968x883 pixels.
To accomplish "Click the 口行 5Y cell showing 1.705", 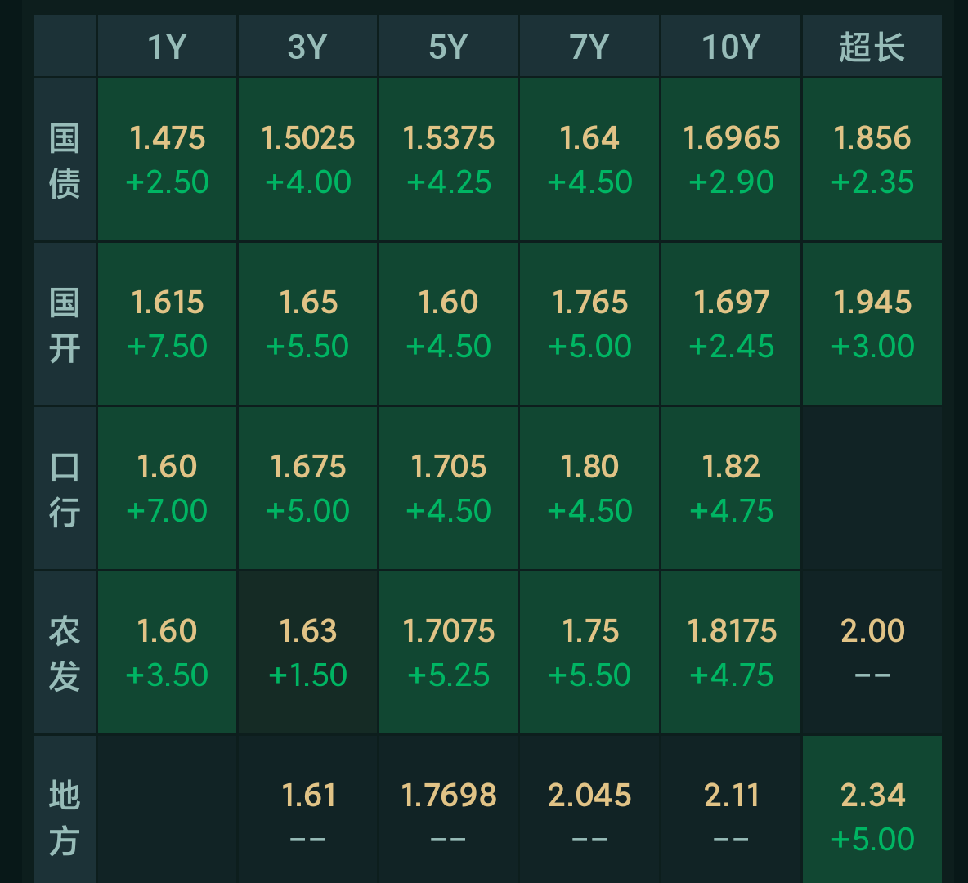I will click(x=447, y=487).
